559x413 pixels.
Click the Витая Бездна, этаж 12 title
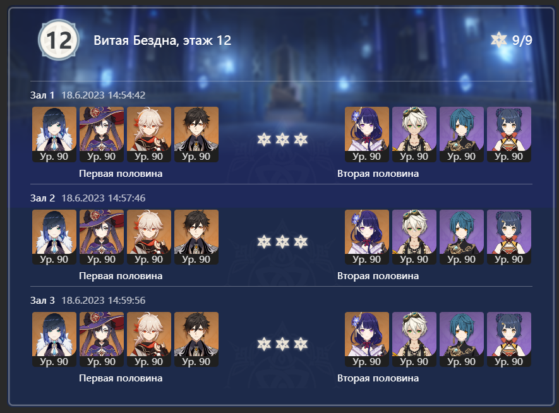162,40
